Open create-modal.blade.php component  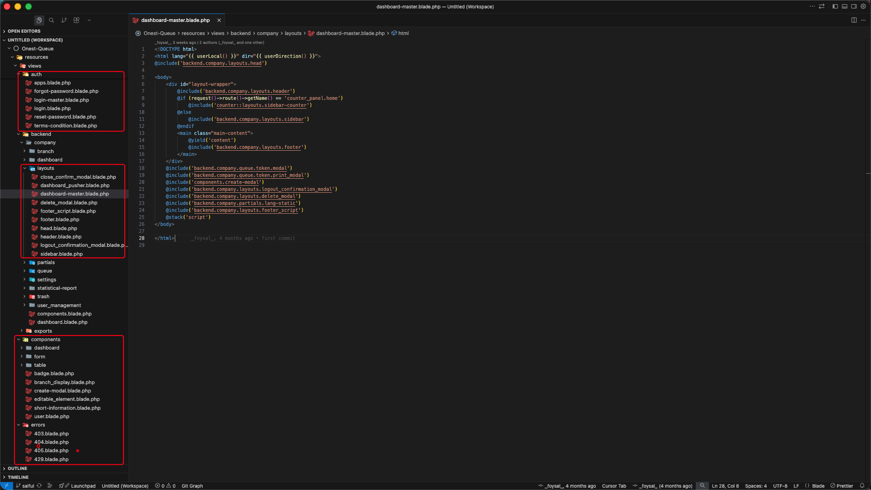pos(62,391)
